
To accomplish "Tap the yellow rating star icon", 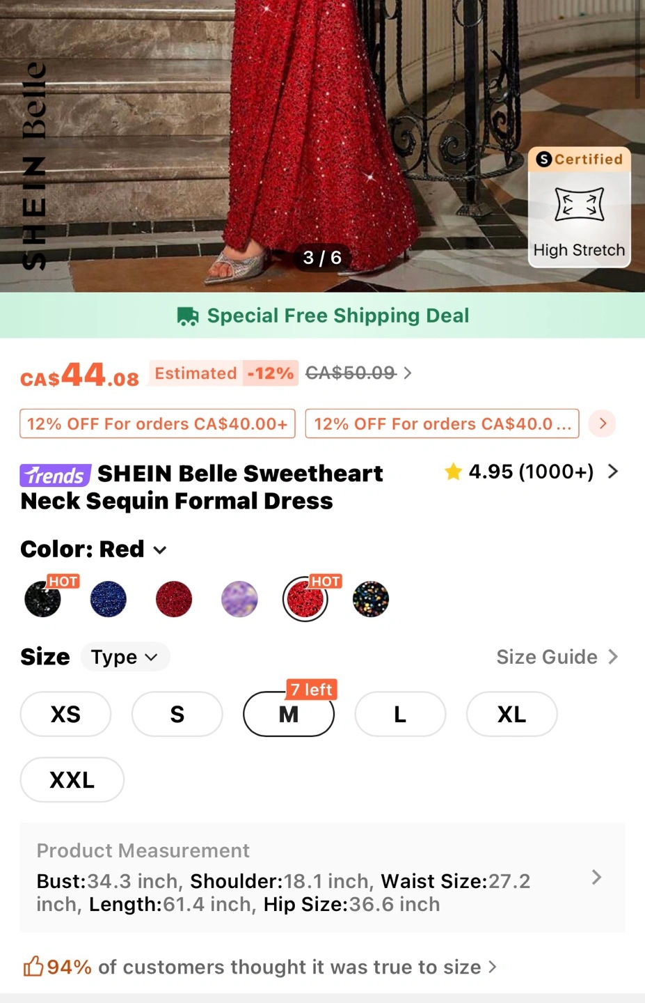I will [453, 472].
